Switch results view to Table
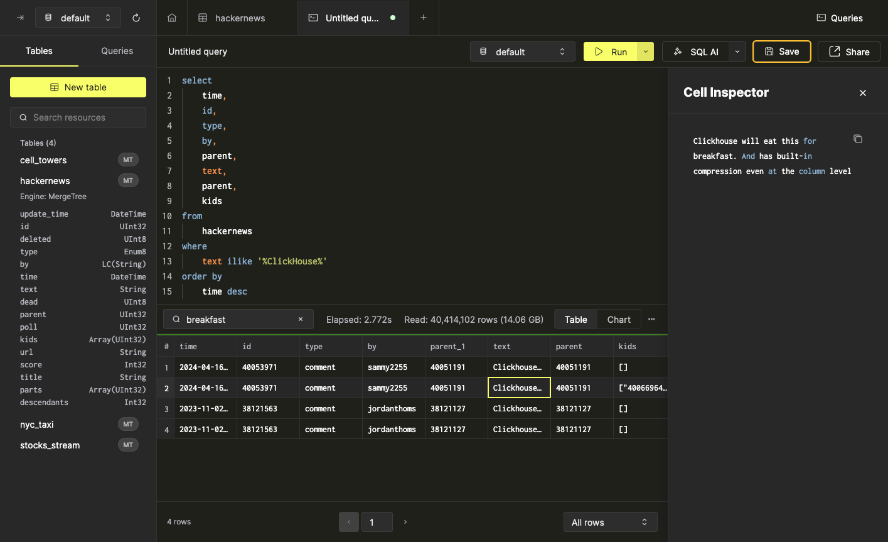This screenshot has height=542, width=888. coord(575,320)
